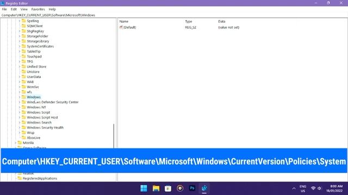Viewport: 348px width, 195px height.
Task: Expand the Spelling key
Action: click(20, 21)
